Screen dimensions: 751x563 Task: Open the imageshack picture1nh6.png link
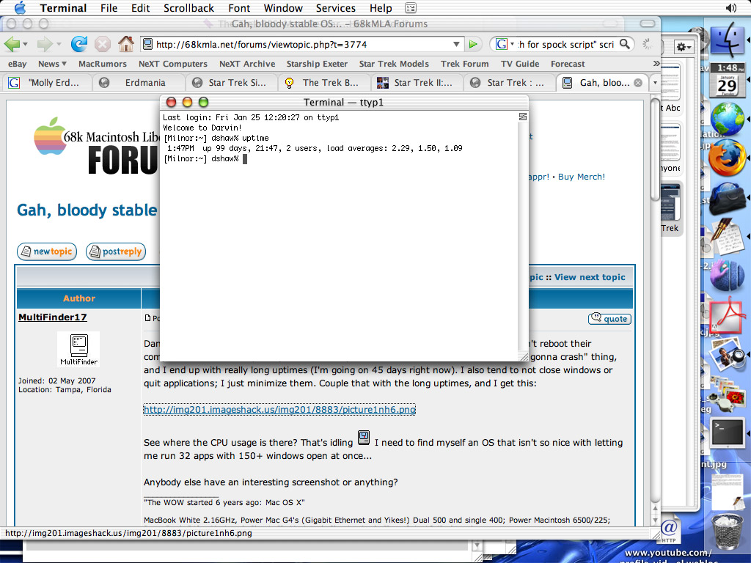tap(279, 409)
